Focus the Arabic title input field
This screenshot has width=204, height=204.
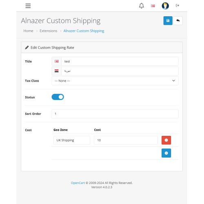(x=120, y=71)
